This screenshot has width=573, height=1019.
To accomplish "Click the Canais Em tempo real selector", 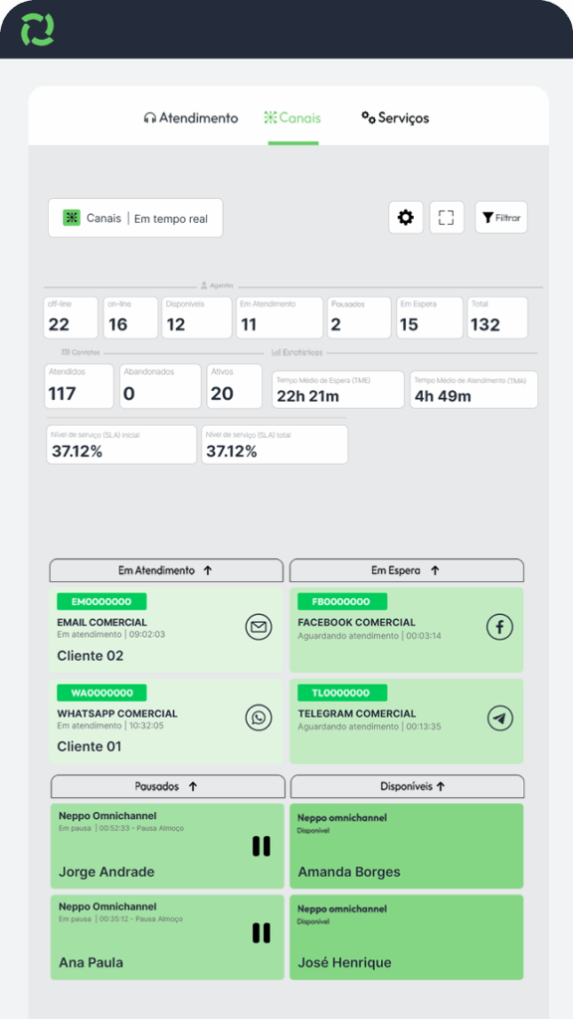I will coord(135,218).
